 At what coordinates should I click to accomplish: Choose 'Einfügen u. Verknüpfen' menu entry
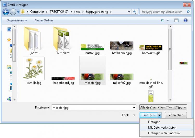[x=164, y=133]
